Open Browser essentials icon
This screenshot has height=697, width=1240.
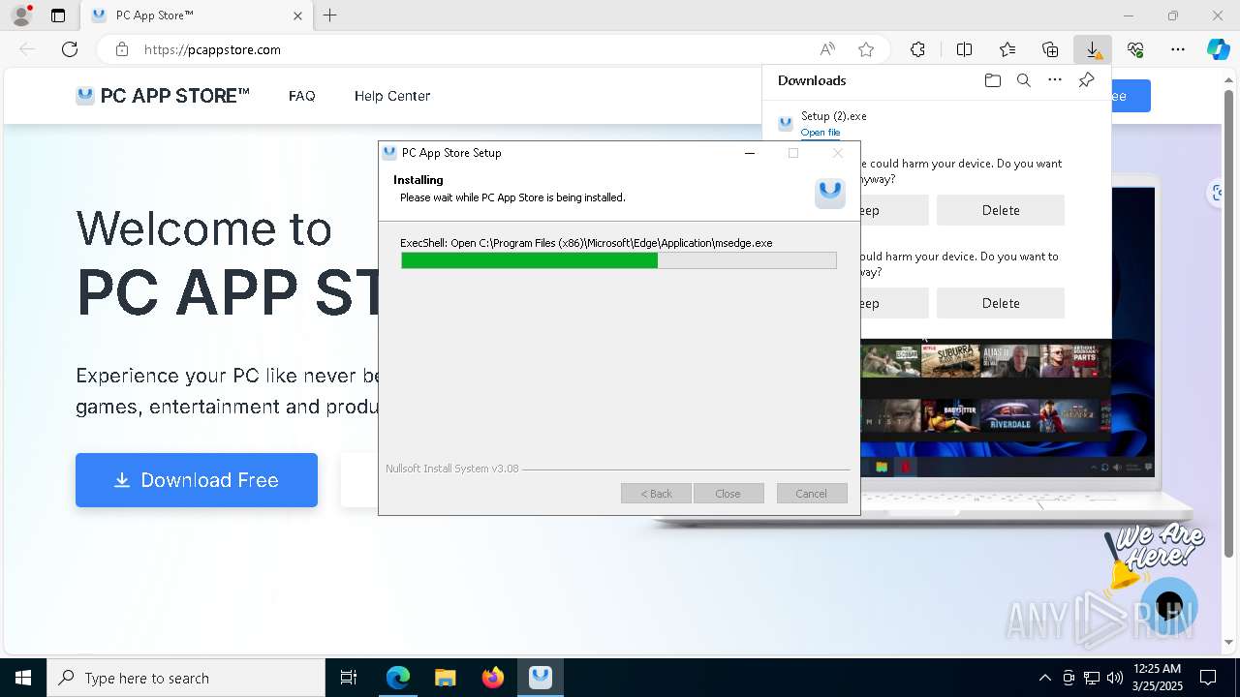(1135, 49)
